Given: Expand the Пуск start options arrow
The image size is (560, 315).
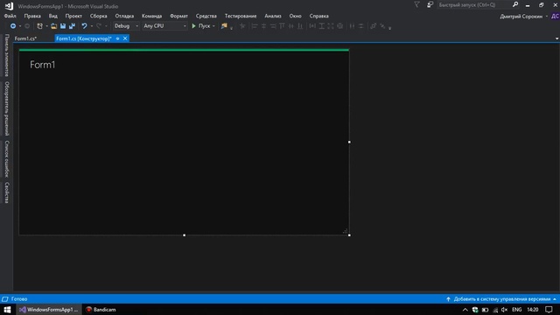Looking at the screenshot, I should click(213, 26).
